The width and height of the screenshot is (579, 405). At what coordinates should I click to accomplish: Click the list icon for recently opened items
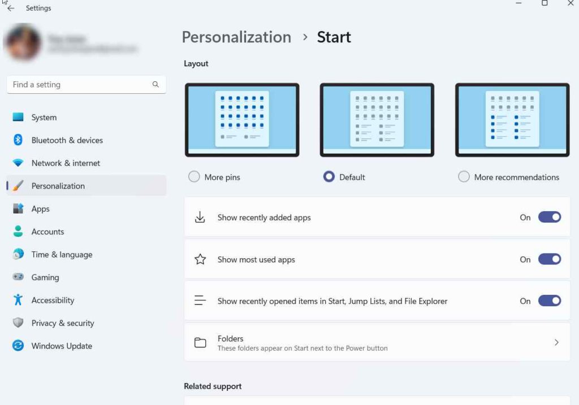click(200, 301)
